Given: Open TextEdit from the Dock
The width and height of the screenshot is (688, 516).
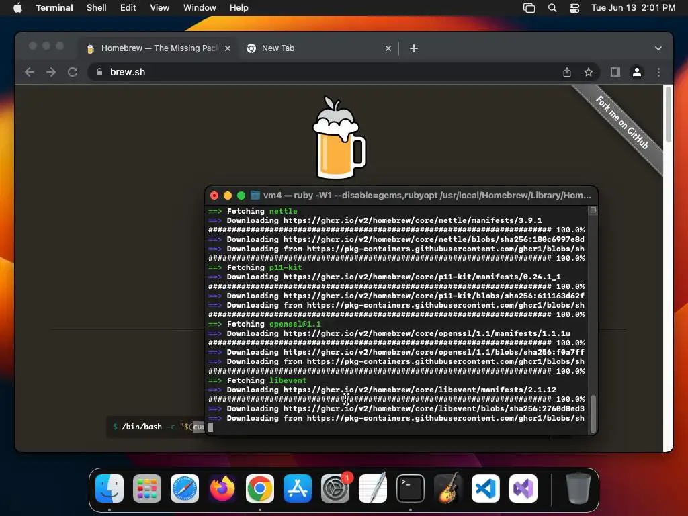Looking at the screenshot, I should (x=372, y=488).
